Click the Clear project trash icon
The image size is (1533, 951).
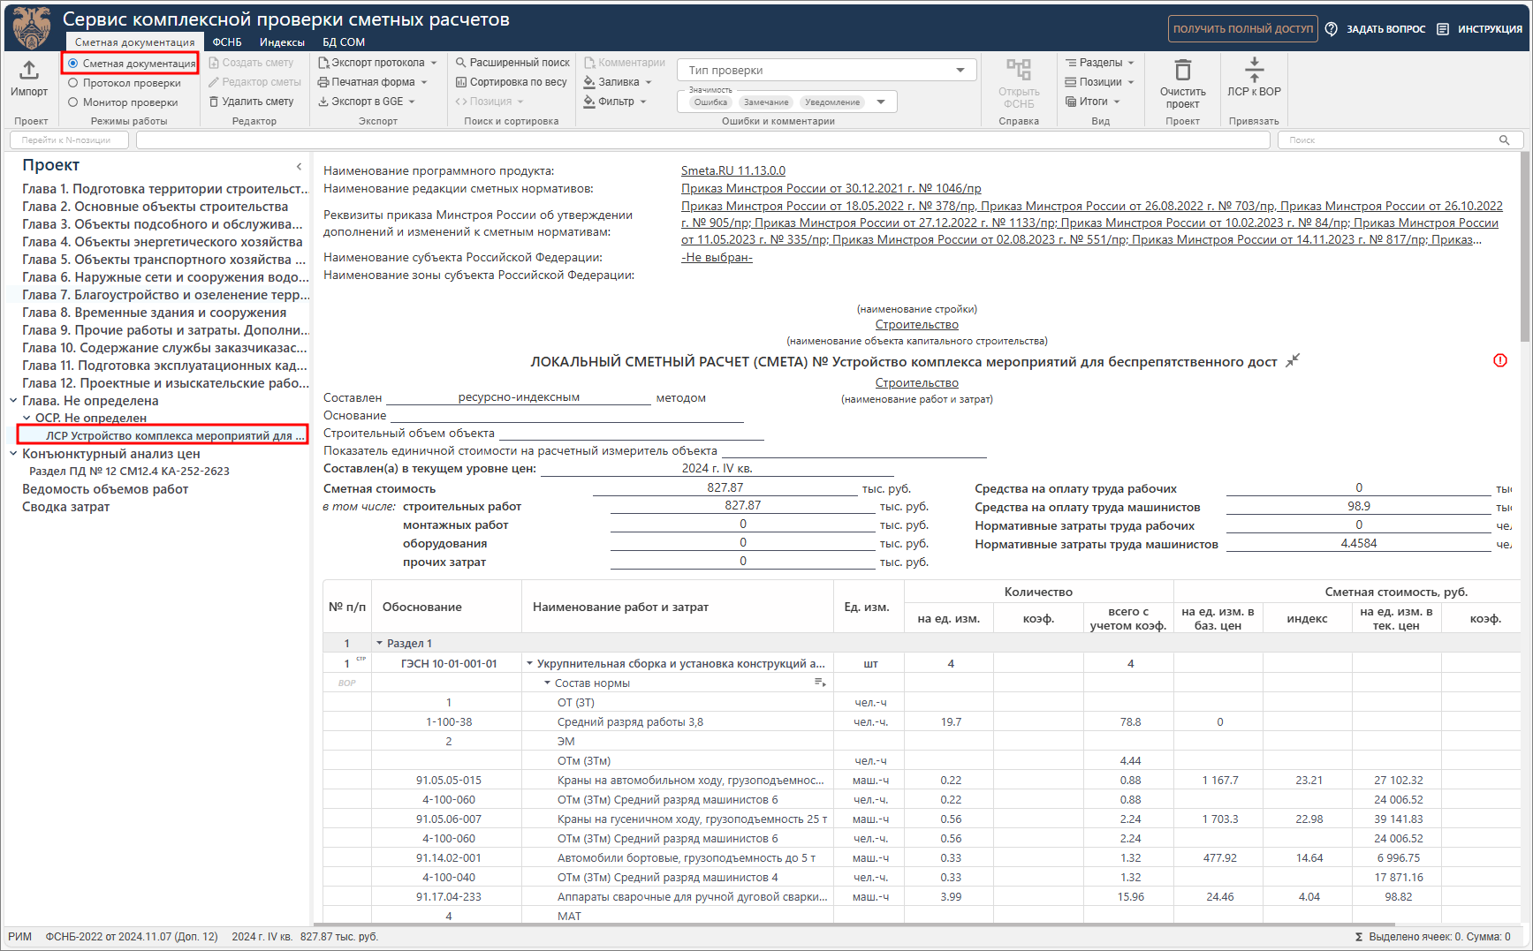tap(1182, 70)
